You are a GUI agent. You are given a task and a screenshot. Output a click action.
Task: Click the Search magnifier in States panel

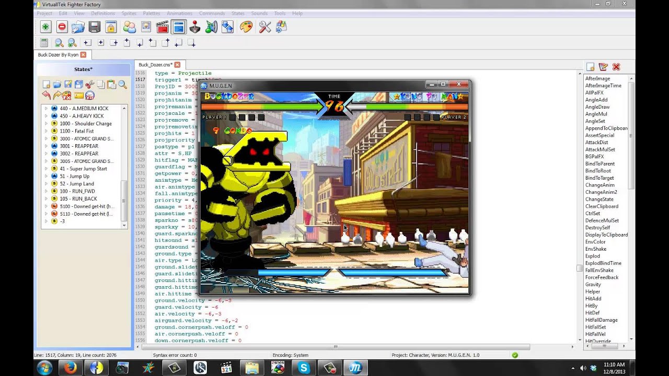[122, 84]
